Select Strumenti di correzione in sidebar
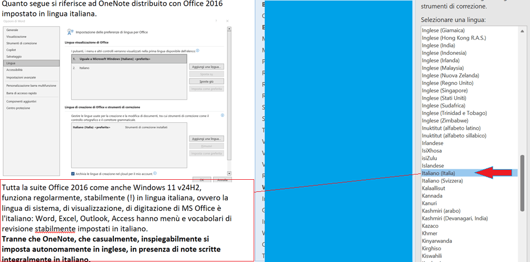 [x=22, y=43]
